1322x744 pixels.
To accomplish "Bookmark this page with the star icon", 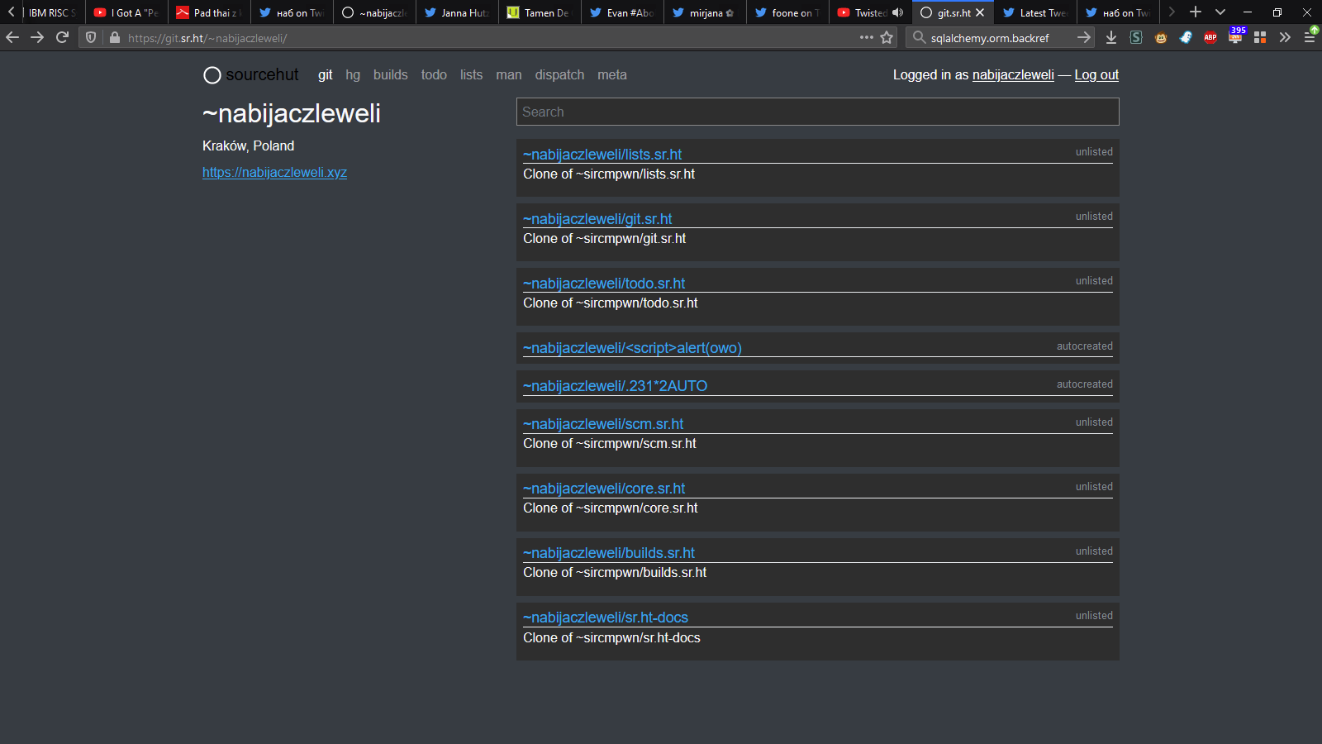I will click(x=887, y=37).
